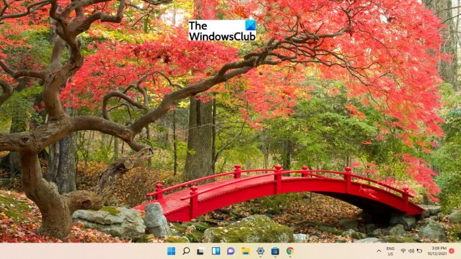The width and height of the screenshot is (461, 259).
Task: Open the Windows Start menu
Action: pyautogui.click(x=171, y=251)
